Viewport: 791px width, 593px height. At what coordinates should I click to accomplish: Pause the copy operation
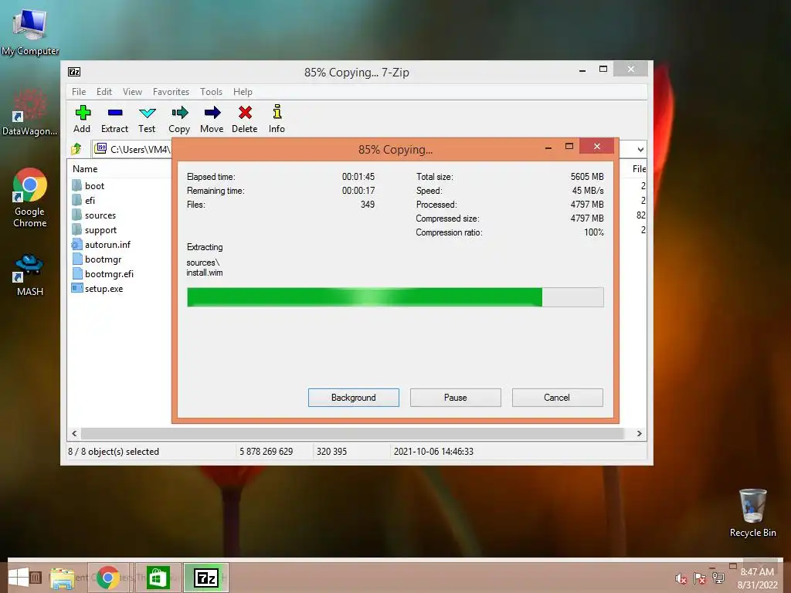[x=456, y=398]
